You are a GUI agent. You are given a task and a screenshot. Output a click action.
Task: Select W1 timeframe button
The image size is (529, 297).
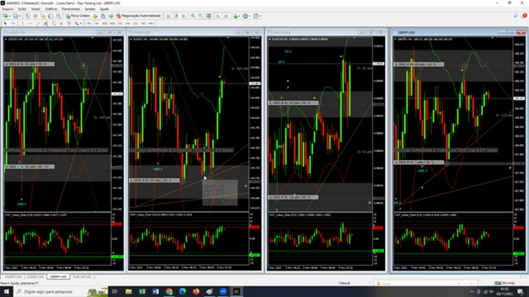(143, 23)
